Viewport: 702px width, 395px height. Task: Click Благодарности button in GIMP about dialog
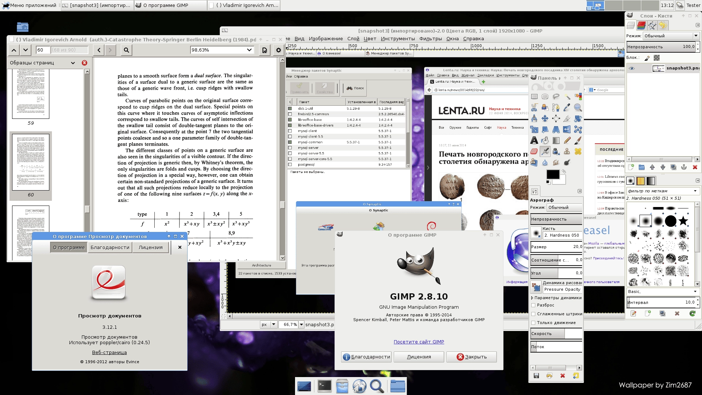[x=366, y=357]
